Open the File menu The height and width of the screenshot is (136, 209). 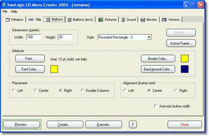(x=5, y=11)
